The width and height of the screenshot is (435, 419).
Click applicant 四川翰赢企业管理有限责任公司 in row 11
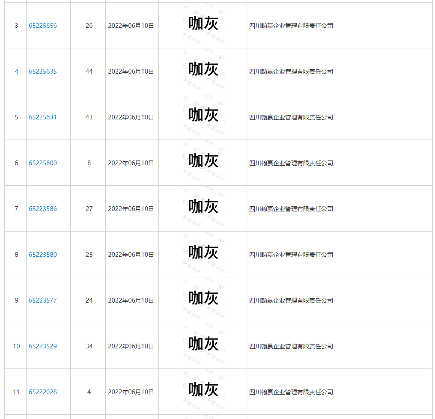tap(291, 392)
